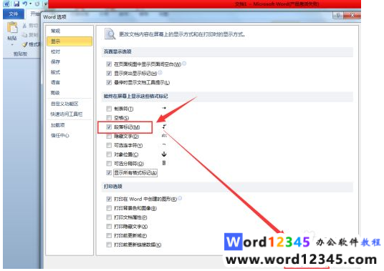384x271 pixels.
Task: Click the Copy (复制) icon
Action: 24,35
